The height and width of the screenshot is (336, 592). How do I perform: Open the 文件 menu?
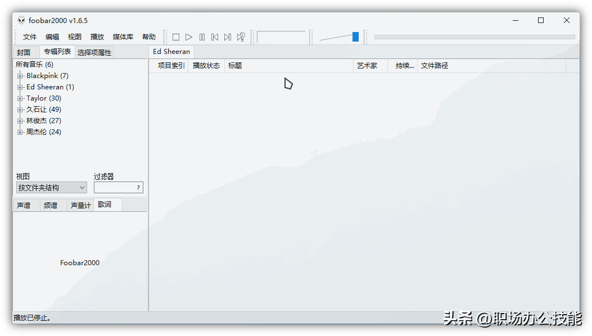29,37
